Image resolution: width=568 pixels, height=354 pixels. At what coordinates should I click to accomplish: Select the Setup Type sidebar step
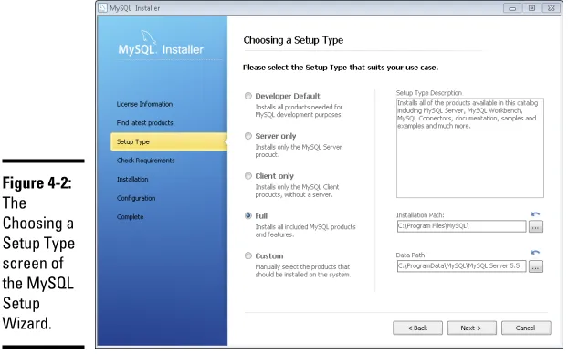click(x=168, y=141)
